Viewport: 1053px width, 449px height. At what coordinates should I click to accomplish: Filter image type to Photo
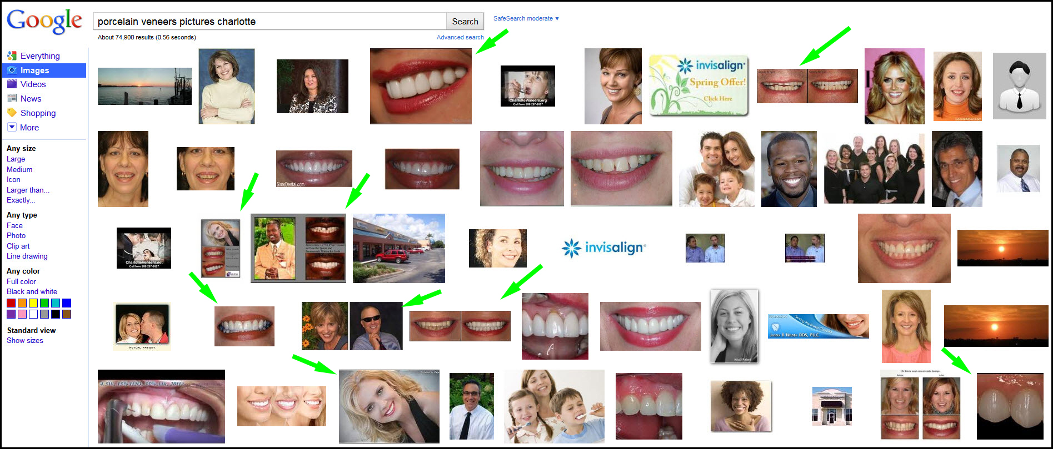point(16,235)
